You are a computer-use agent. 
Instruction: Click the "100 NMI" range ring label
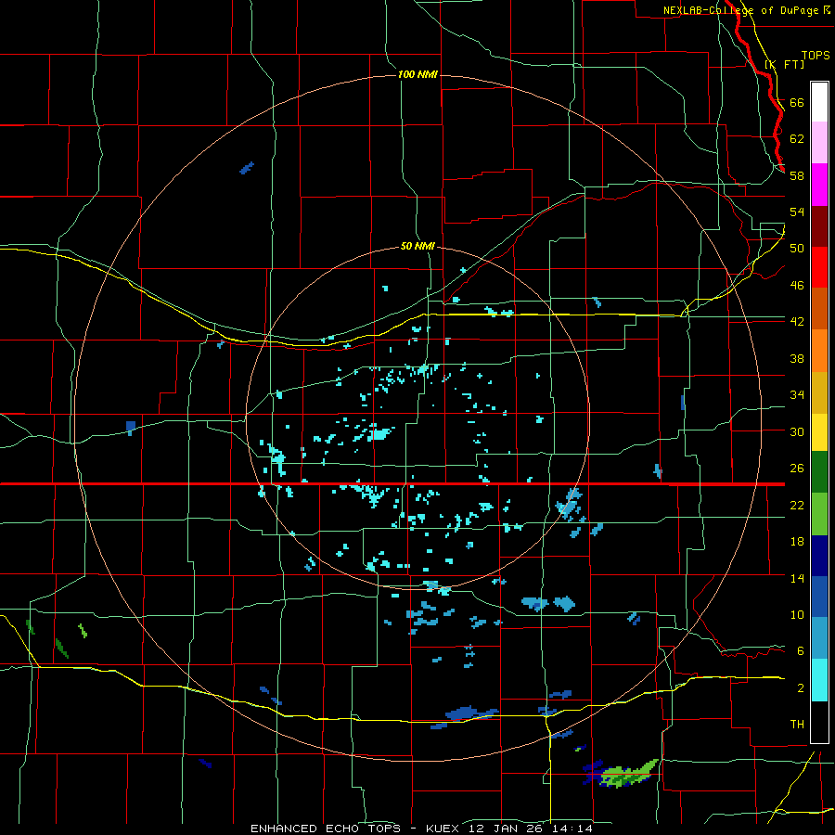(417, 74)
